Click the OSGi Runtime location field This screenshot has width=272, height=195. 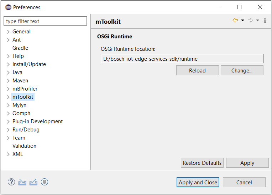[182, 59]
